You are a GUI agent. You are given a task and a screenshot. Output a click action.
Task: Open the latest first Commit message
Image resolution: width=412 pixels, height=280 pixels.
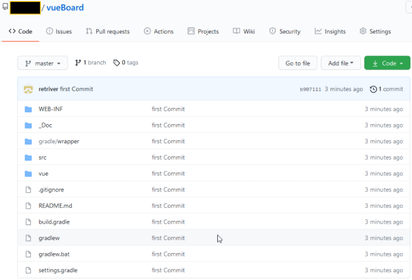(x=77, y=89)
